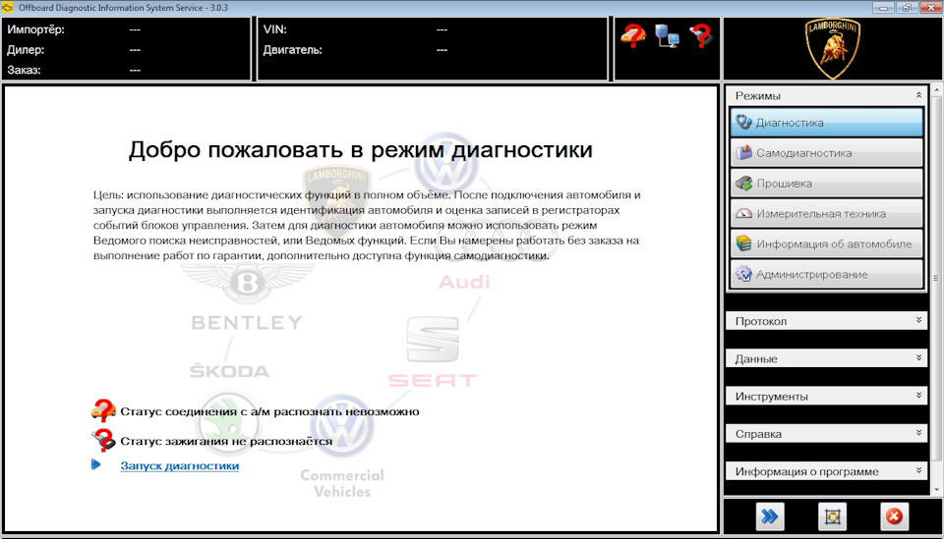Open Измерительная техника mode
The height and width of the screenshot is (539, 944).
coord(826,213)
